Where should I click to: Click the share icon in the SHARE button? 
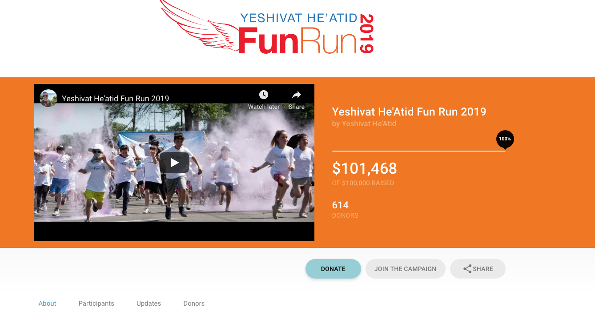pos(467,269)
